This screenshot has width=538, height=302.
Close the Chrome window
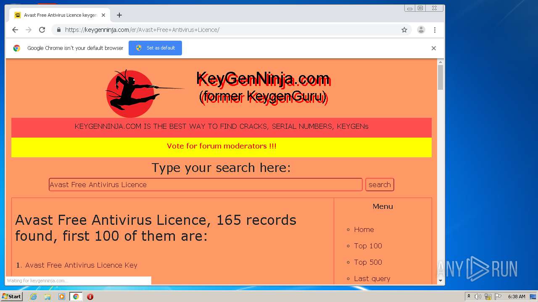[435, 8]
